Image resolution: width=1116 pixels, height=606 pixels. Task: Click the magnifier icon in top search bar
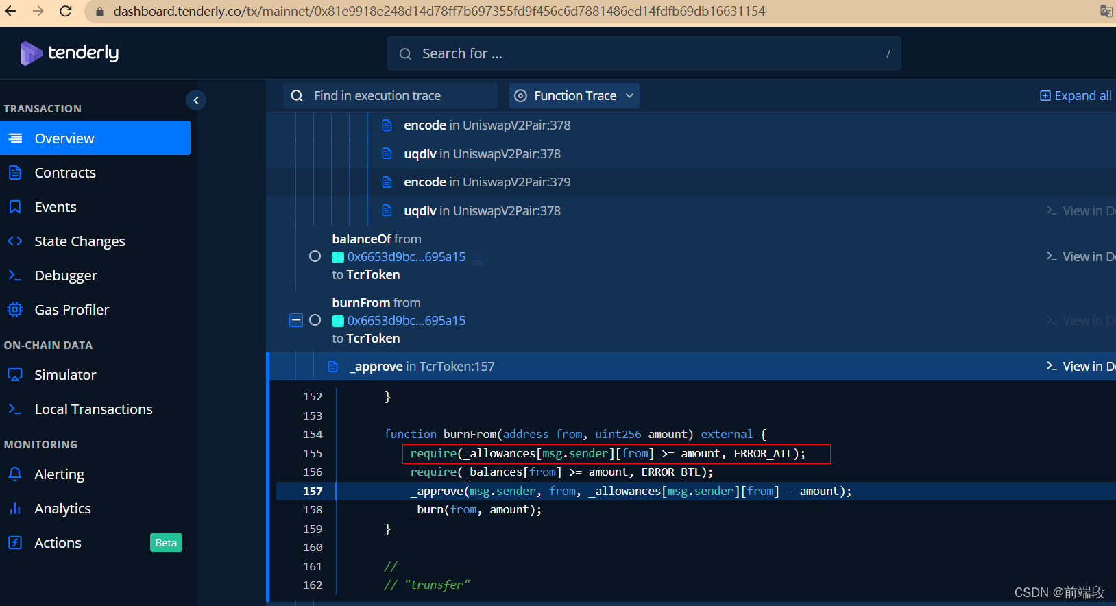[405, 53]
